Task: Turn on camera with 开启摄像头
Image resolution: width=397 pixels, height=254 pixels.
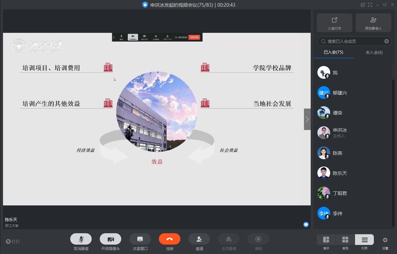Action: (110, 239)
